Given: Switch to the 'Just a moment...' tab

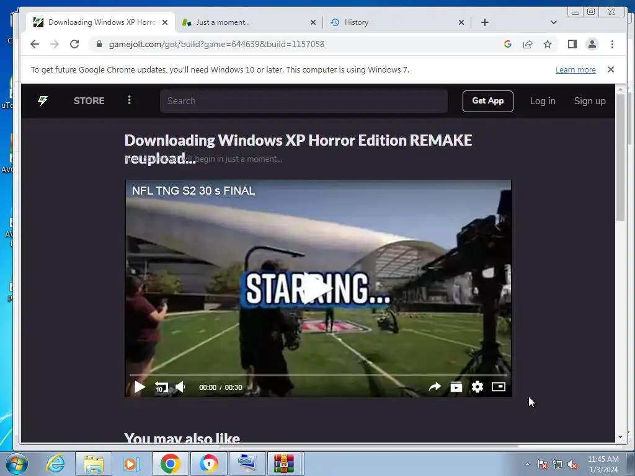Looking at the screenshot, I should 248,22.
